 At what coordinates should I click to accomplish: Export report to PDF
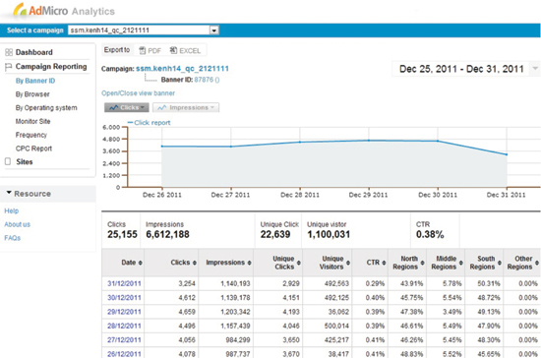tap(150, 51)
